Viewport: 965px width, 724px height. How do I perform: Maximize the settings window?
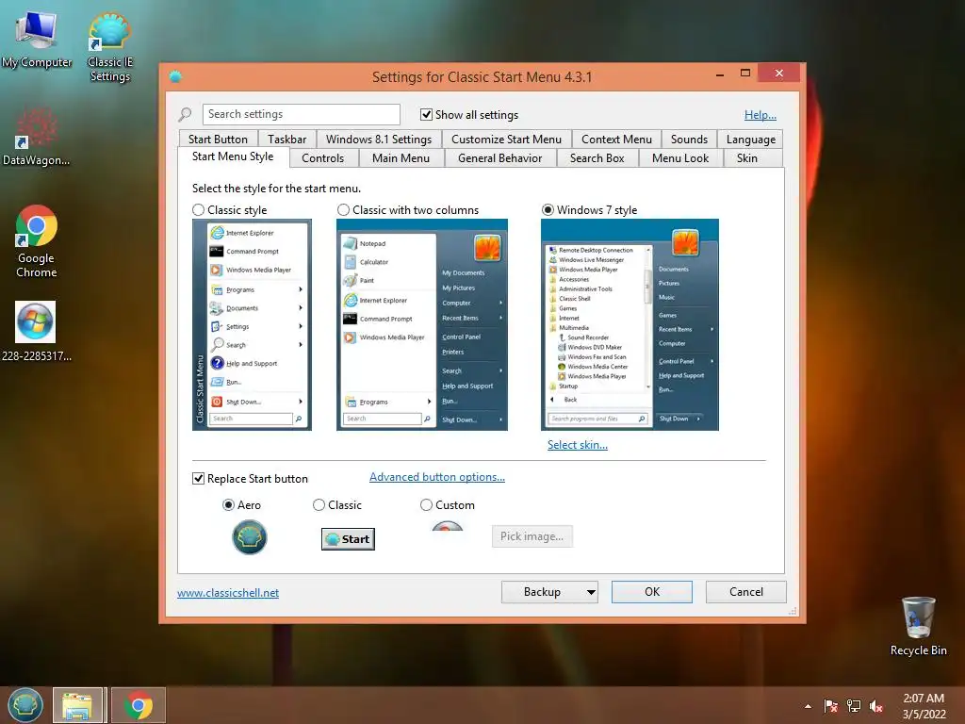coord(745,74)
